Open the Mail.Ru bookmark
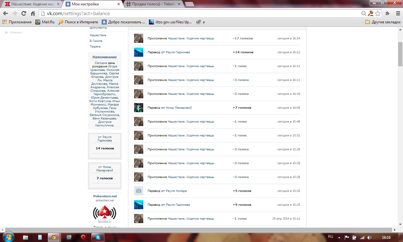 point(45,22)
